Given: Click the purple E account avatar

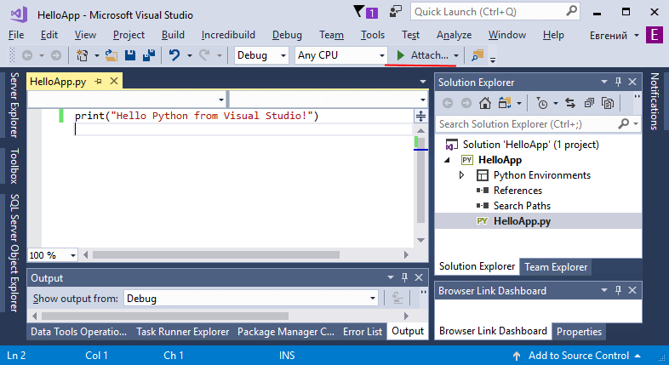Looking at the screenshot, I should coord(654,35).
